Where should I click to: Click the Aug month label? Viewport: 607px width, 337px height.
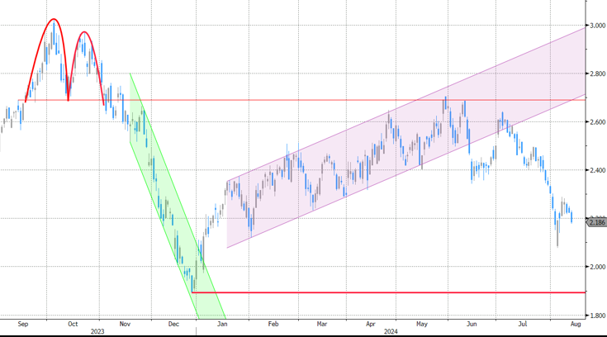[x=576, y=324]
